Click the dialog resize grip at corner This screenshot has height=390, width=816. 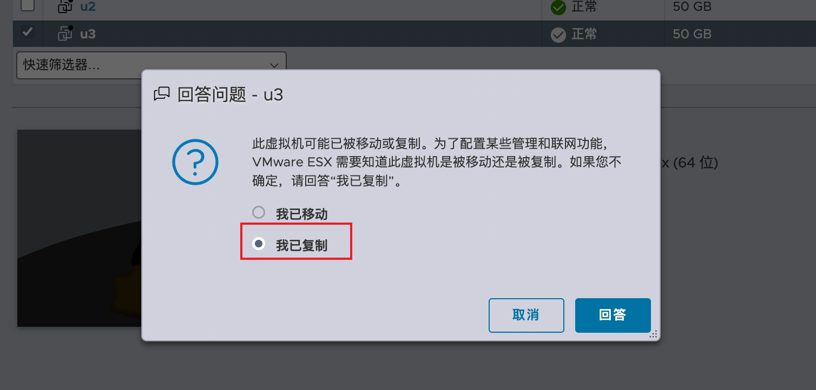pyautogui.click(x=654, y=334)
